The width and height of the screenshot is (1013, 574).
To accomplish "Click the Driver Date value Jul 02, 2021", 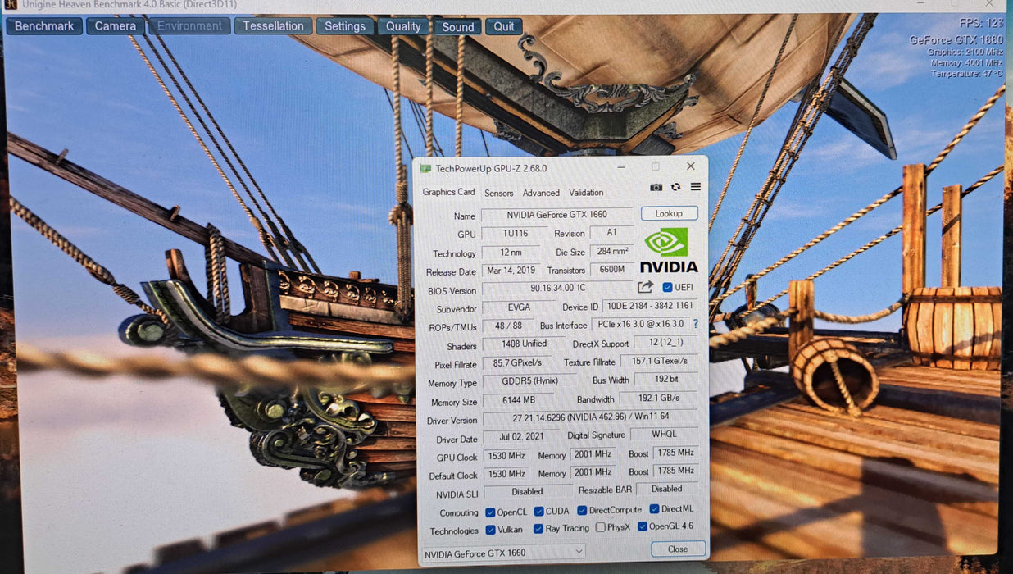I will pyautogui.click(x=520, y=438).
